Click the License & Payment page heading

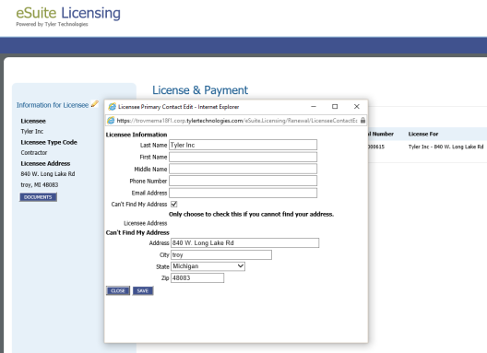(200, 90)
